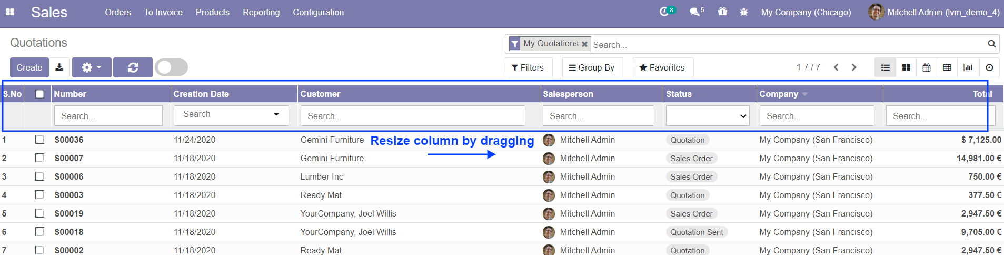Click the download export icon next to Create

pos(59,67)
